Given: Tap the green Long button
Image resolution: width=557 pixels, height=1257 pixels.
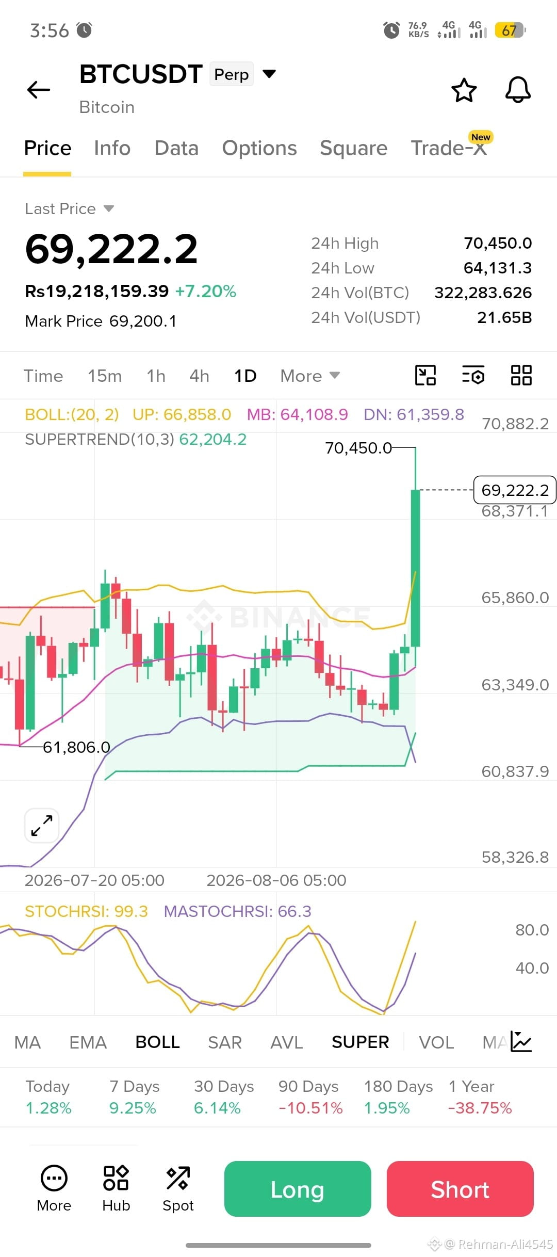Looking at the screenshot, I should click(298, 1189).
